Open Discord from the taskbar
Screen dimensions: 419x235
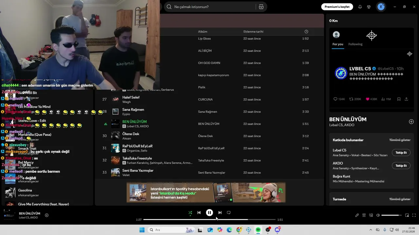(278, 230)
